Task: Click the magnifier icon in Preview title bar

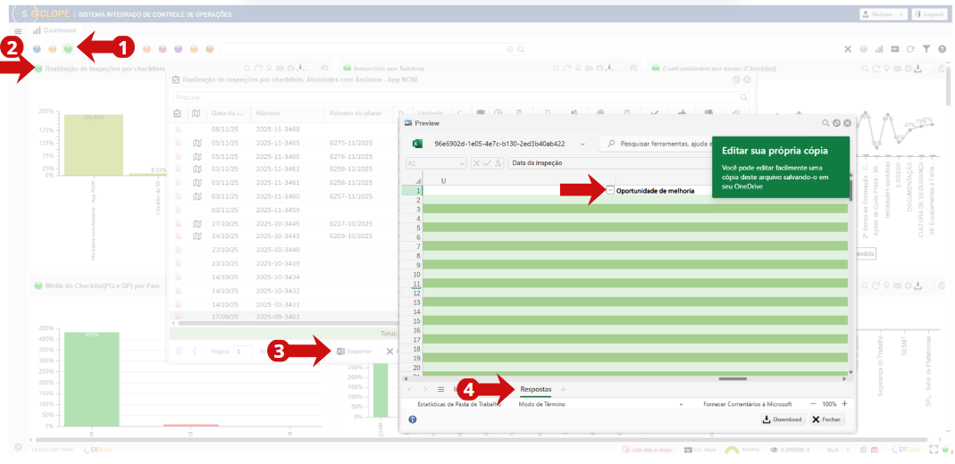Action: pos(826,123)
